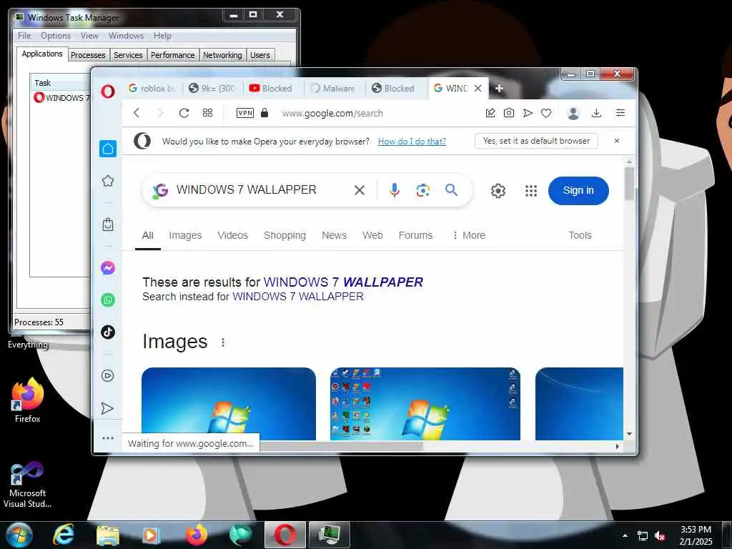
Task: Search by image with Lens icon
Action: click(423, 190)
